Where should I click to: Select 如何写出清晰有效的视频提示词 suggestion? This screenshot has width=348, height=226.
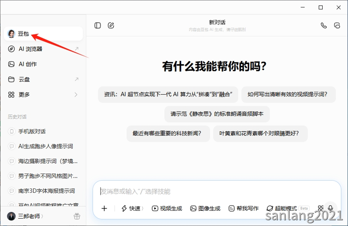tap(288, 94)
